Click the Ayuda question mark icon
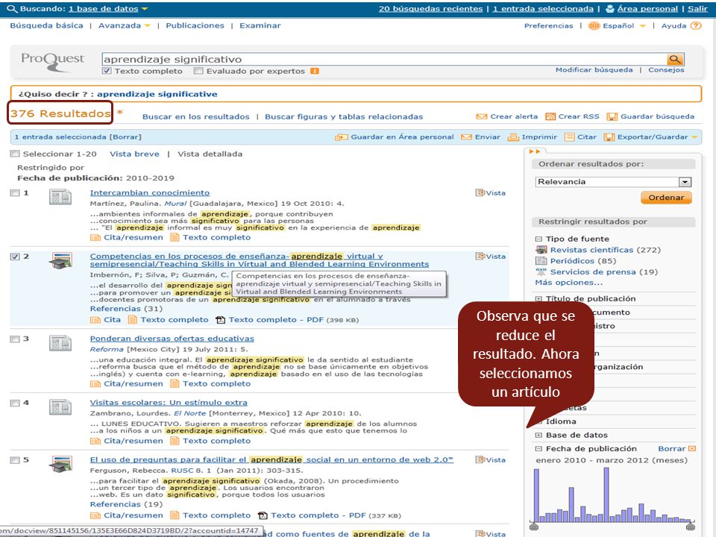Viewport: 716px width, 537px height. pos(695,25)
